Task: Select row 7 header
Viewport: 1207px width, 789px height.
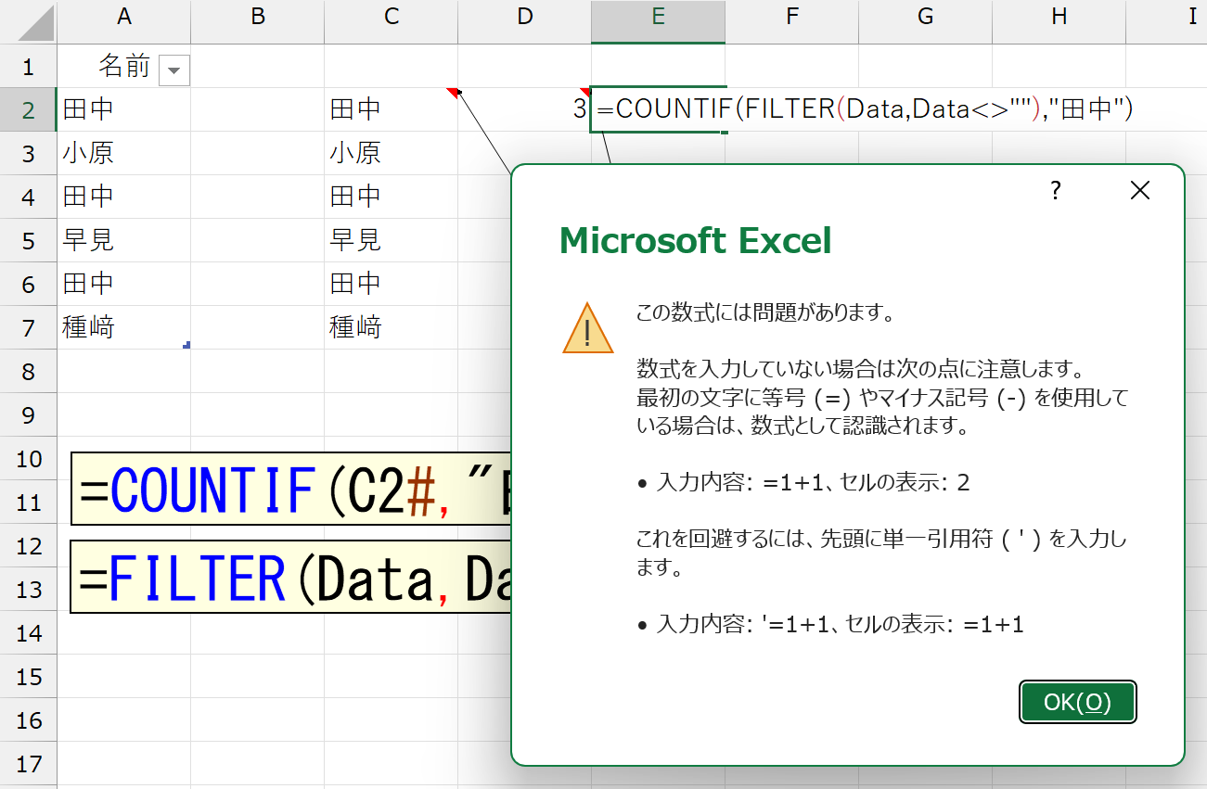Action: pyautogui.click(x=28, y=327)
